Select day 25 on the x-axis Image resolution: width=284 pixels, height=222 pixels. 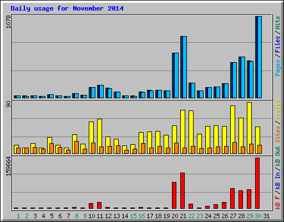tap(216, 216)
